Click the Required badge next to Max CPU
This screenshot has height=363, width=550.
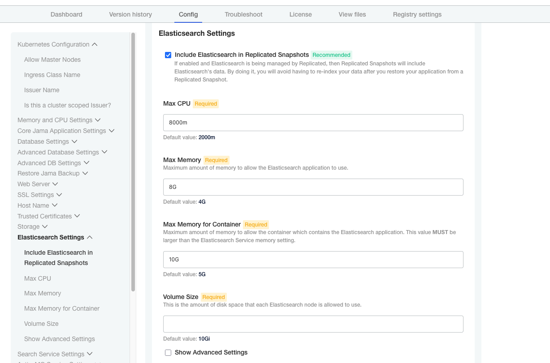pos(206,104)
